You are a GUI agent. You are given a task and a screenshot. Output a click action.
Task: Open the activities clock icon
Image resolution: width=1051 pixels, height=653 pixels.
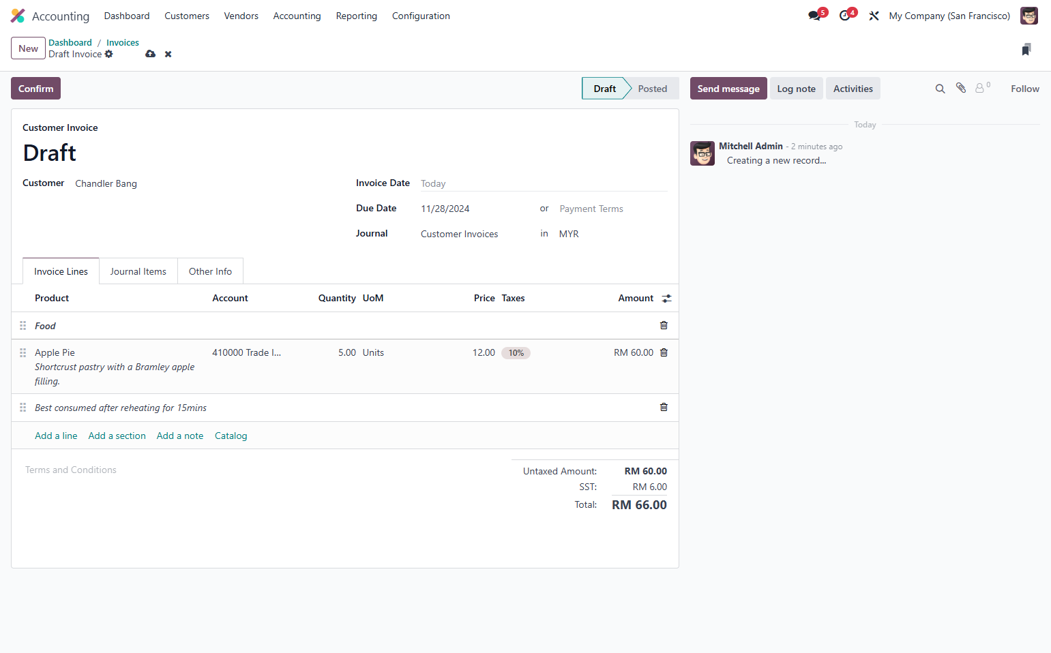pyautogui.click(x=845, y=16)
